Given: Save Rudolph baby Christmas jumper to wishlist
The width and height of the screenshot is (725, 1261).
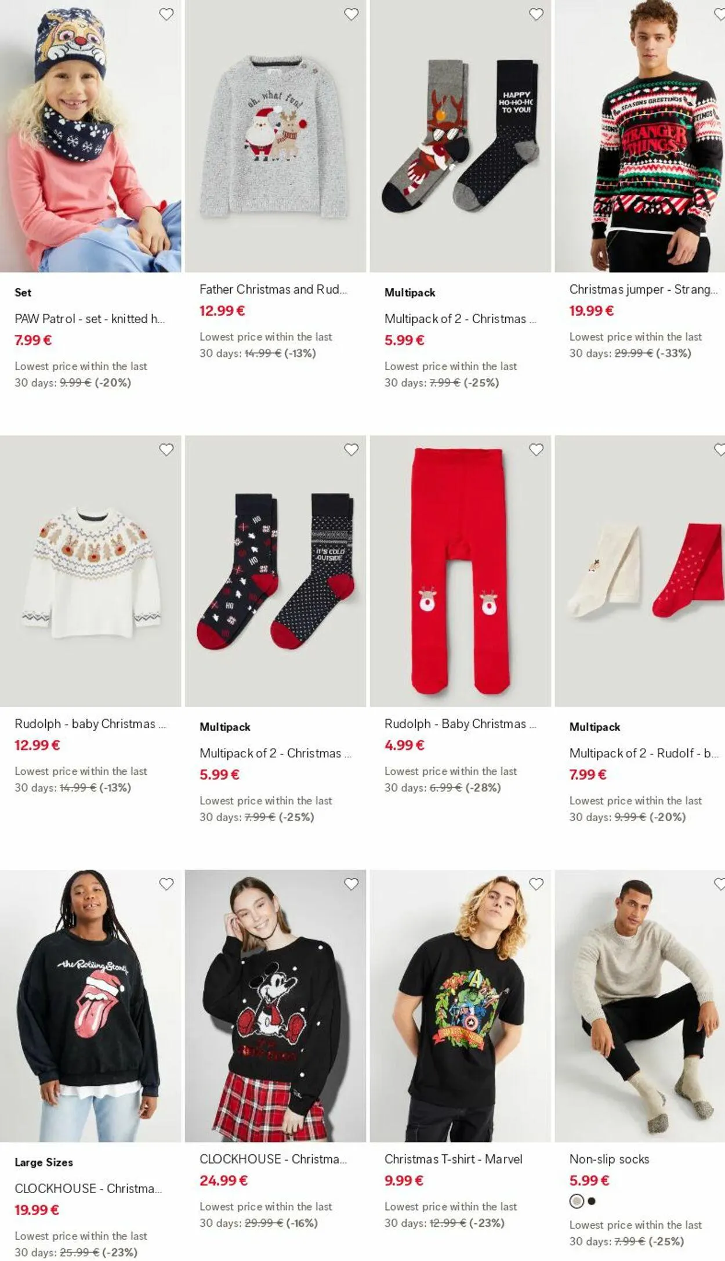Looking at the screenshot, I should pyautogui.click(x=166, y=450).
